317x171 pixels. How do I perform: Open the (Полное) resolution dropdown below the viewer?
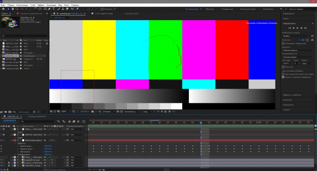tap(109, 112)
